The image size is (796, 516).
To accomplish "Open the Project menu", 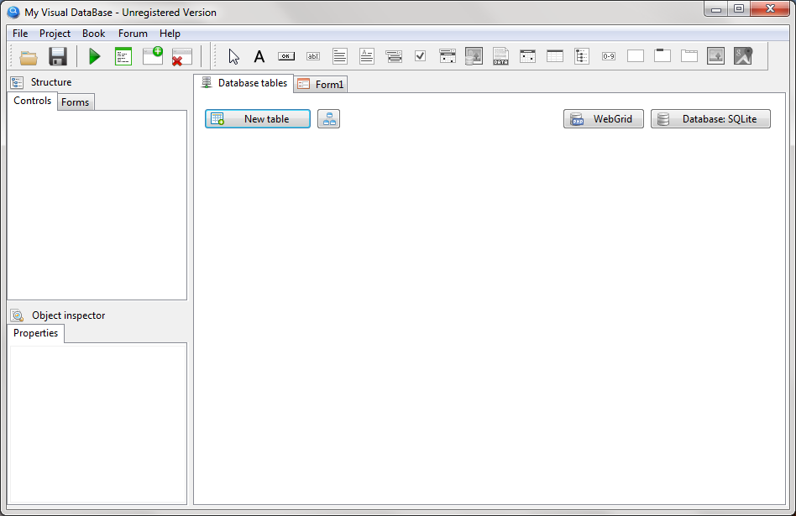I will 55,34.
